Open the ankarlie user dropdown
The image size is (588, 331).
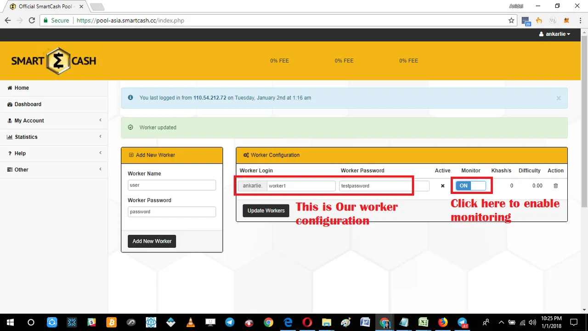coord(554,34)
